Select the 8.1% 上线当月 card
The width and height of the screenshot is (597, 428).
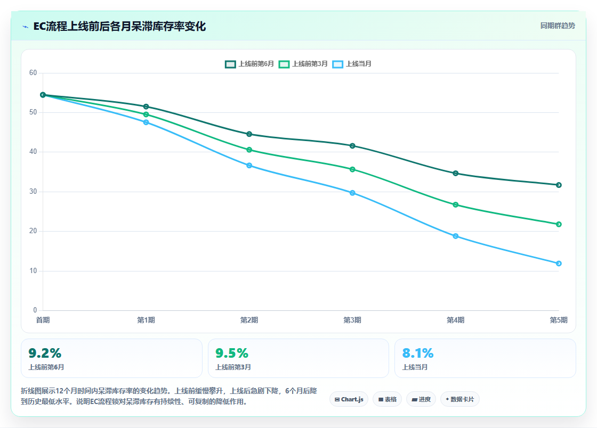click(x=485, y=358)
